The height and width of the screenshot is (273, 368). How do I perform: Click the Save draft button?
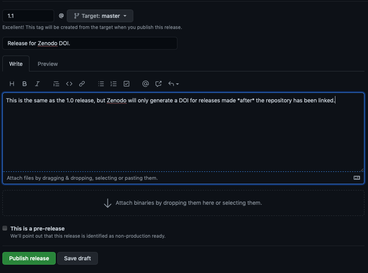click(78, 258)
